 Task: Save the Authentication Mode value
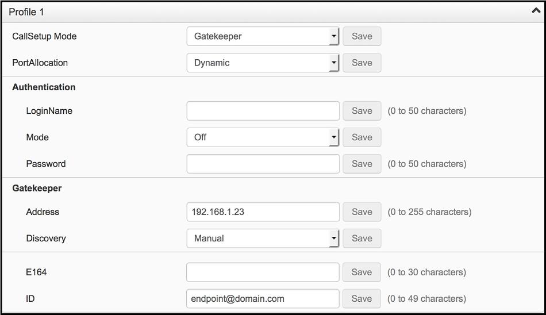point(362,137)
